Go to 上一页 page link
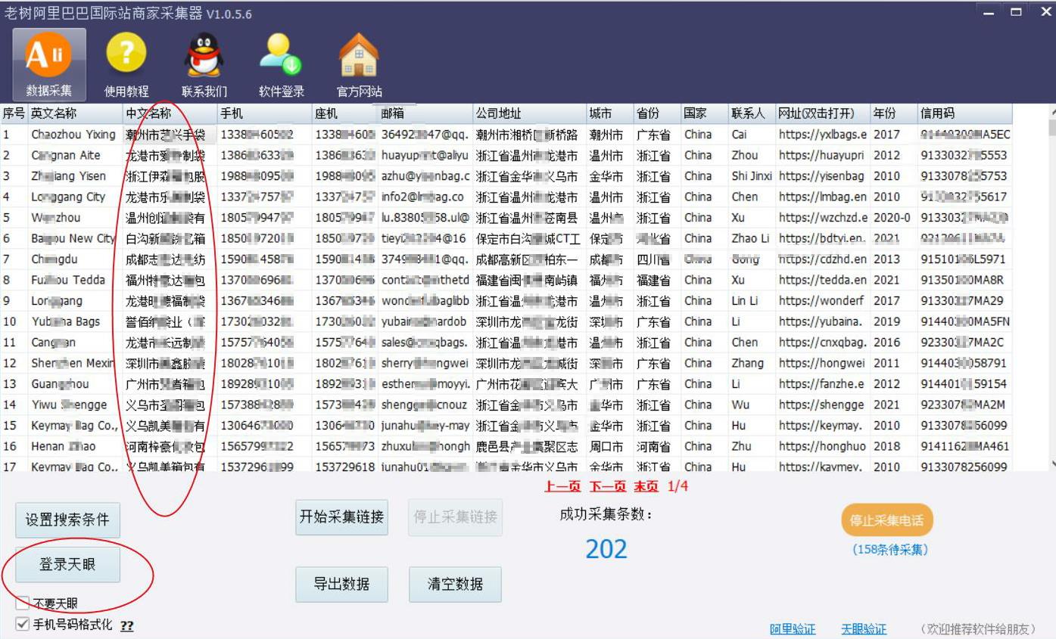Viewport: 1056px width, 639px height. coord(564,486)
